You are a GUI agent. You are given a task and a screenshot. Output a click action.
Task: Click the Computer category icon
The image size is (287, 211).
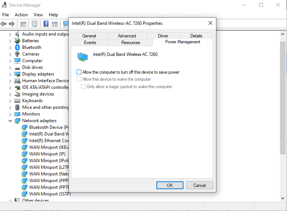coord(17,61)
